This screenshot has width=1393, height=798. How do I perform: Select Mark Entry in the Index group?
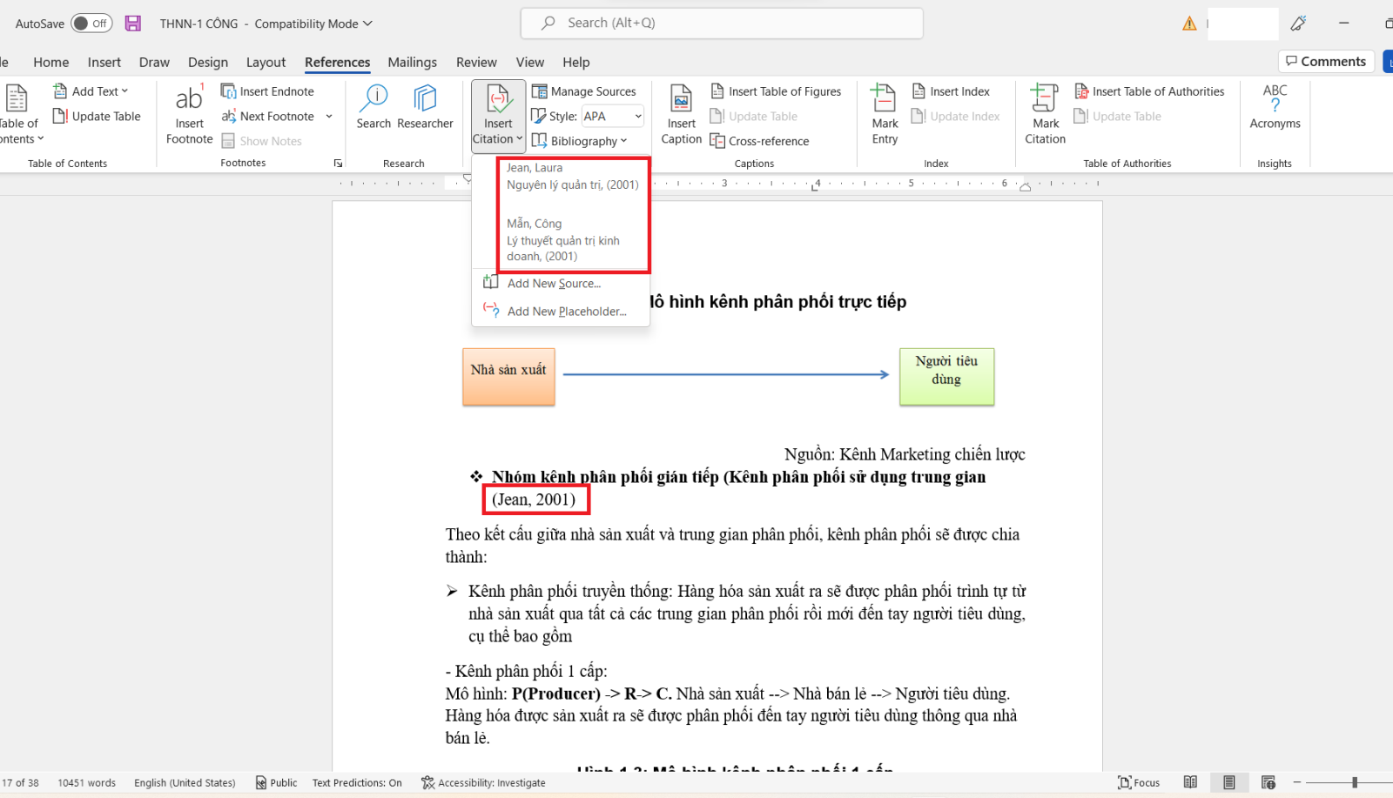click(883, 114)
